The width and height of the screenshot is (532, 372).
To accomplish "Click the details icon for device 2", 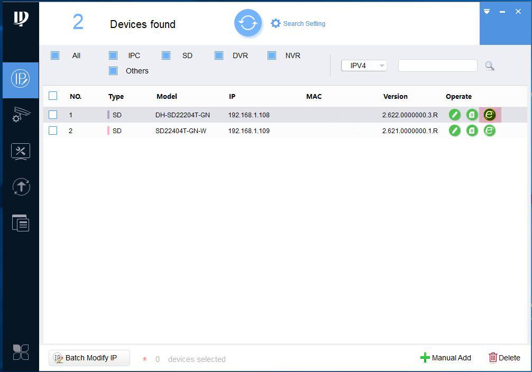I will [x=472, y=131].
